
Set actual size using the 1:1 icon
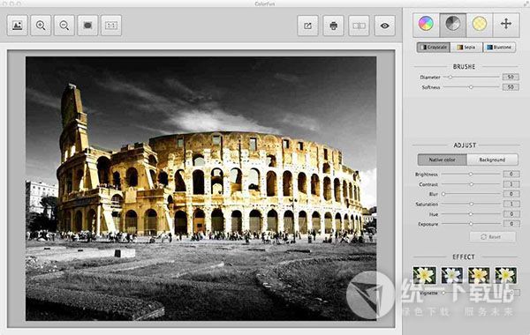coord(111,26)
